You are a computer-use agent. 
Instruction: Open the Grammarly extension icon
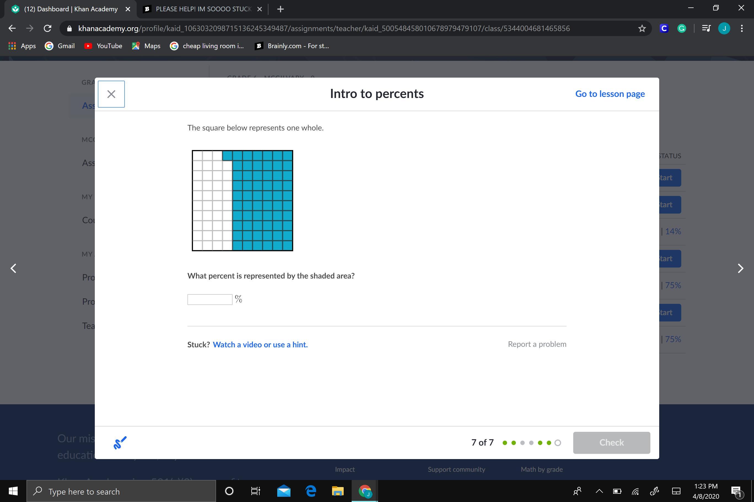[682, 29]
